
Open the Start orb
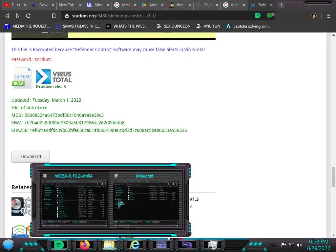click(9, 245)
